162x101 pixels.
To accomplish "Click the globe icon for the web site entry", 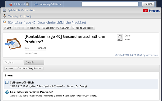I will (7, 92).
